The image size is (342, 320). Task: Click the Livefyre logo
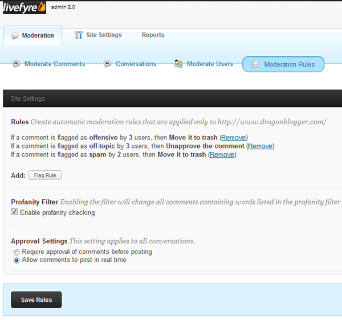25,7
